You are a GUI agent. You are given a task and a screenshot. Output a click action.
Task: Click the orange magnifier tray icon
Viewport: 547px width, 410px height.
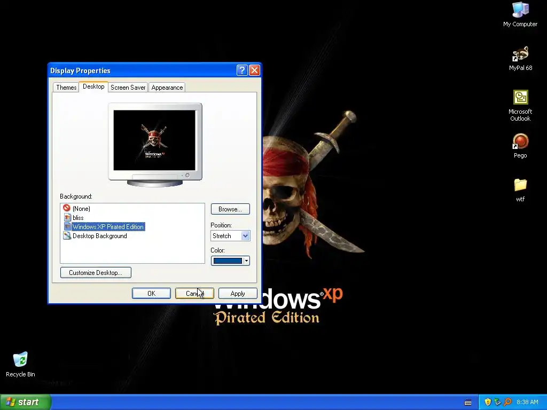507,402
